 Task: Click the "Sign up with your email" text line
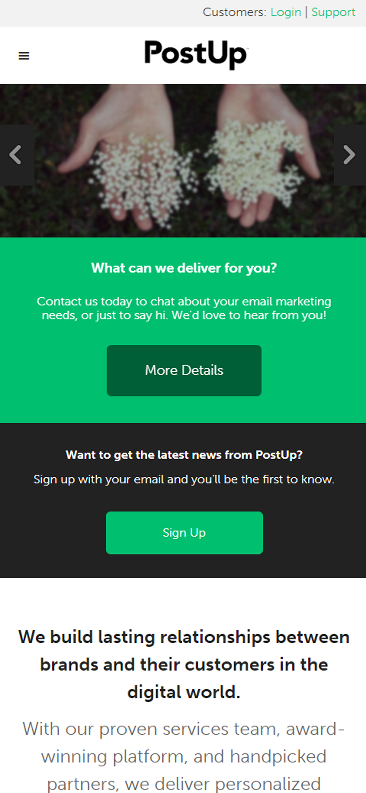[x=184, y=479]
